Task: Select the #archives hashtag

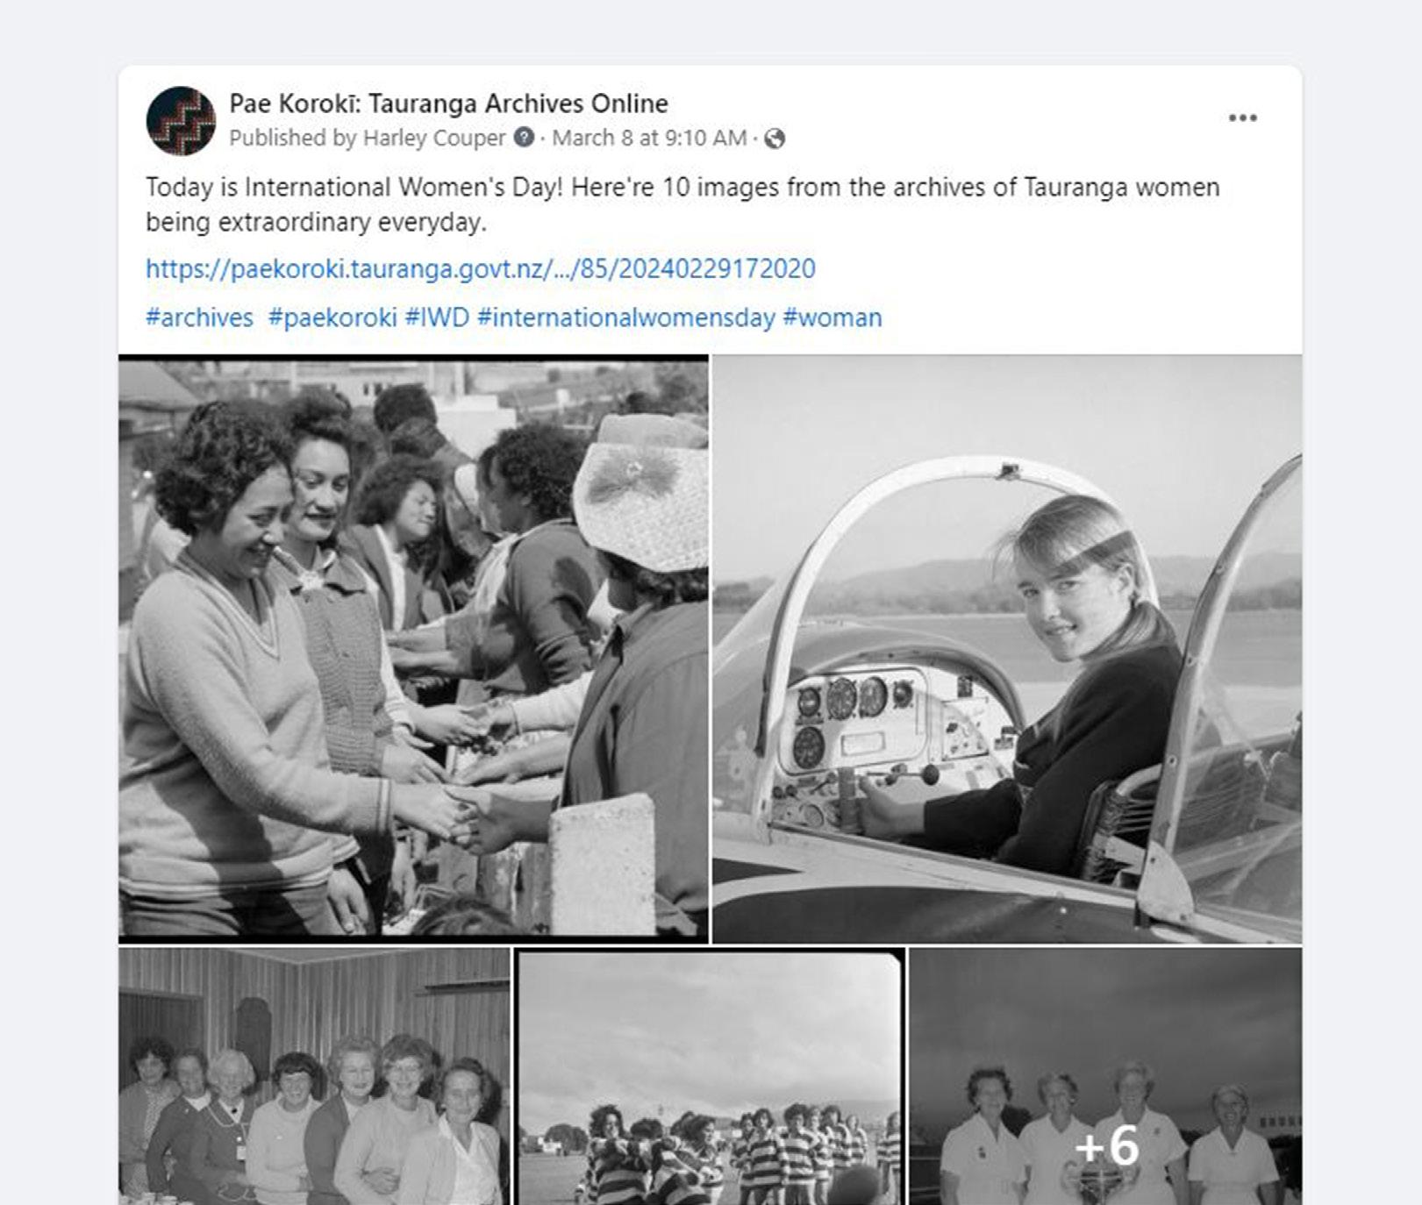Action: [199, 317]
